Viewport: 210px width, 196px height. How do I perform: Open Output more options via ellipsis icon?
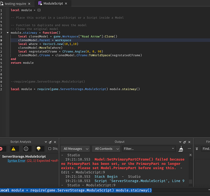pos(189,148)
